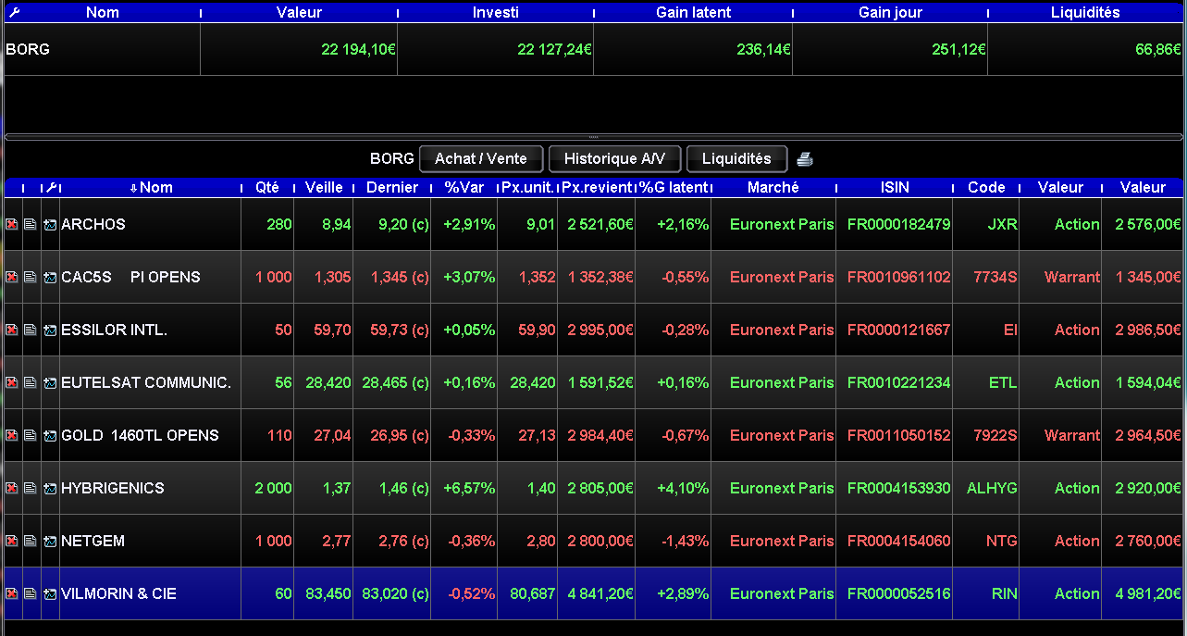1187x636 pixels.
Task: Launch chart for VILMORIN & CIE
Action: (50, 594)
